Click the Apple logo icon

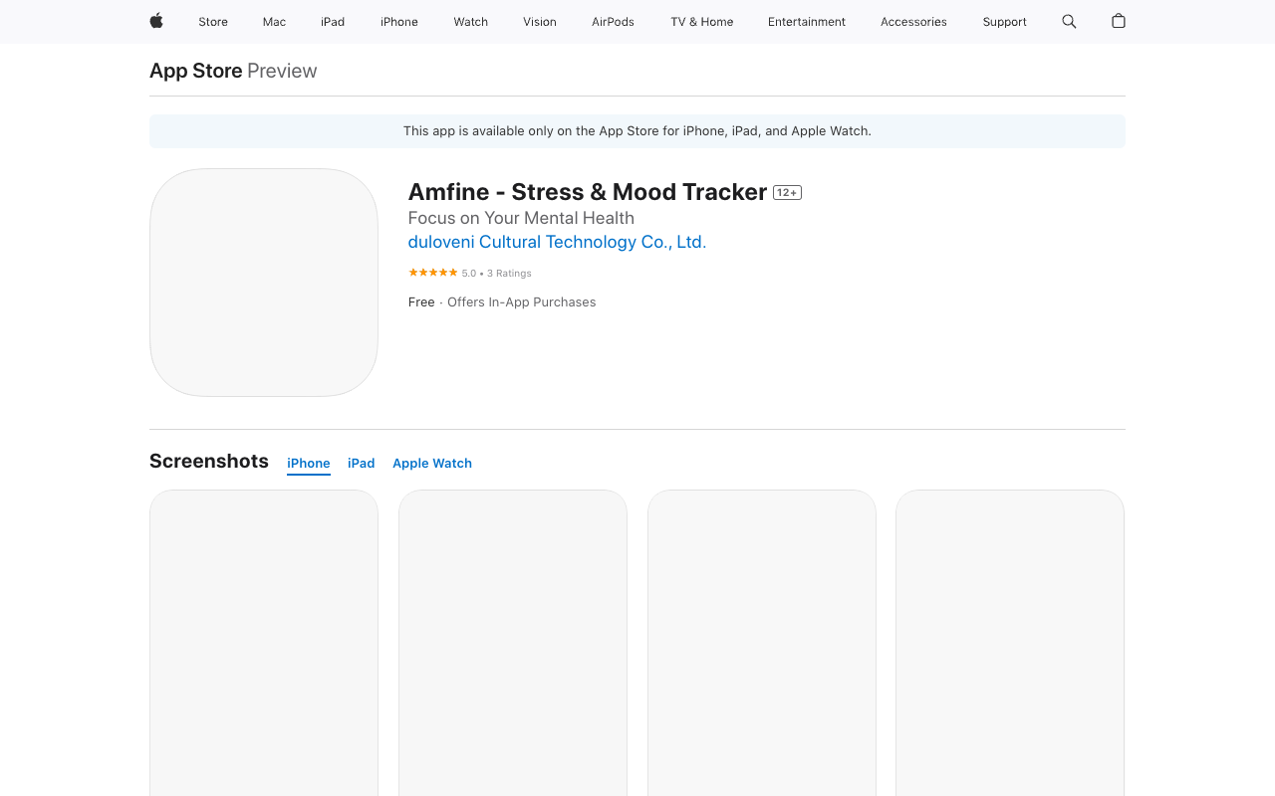156,21
